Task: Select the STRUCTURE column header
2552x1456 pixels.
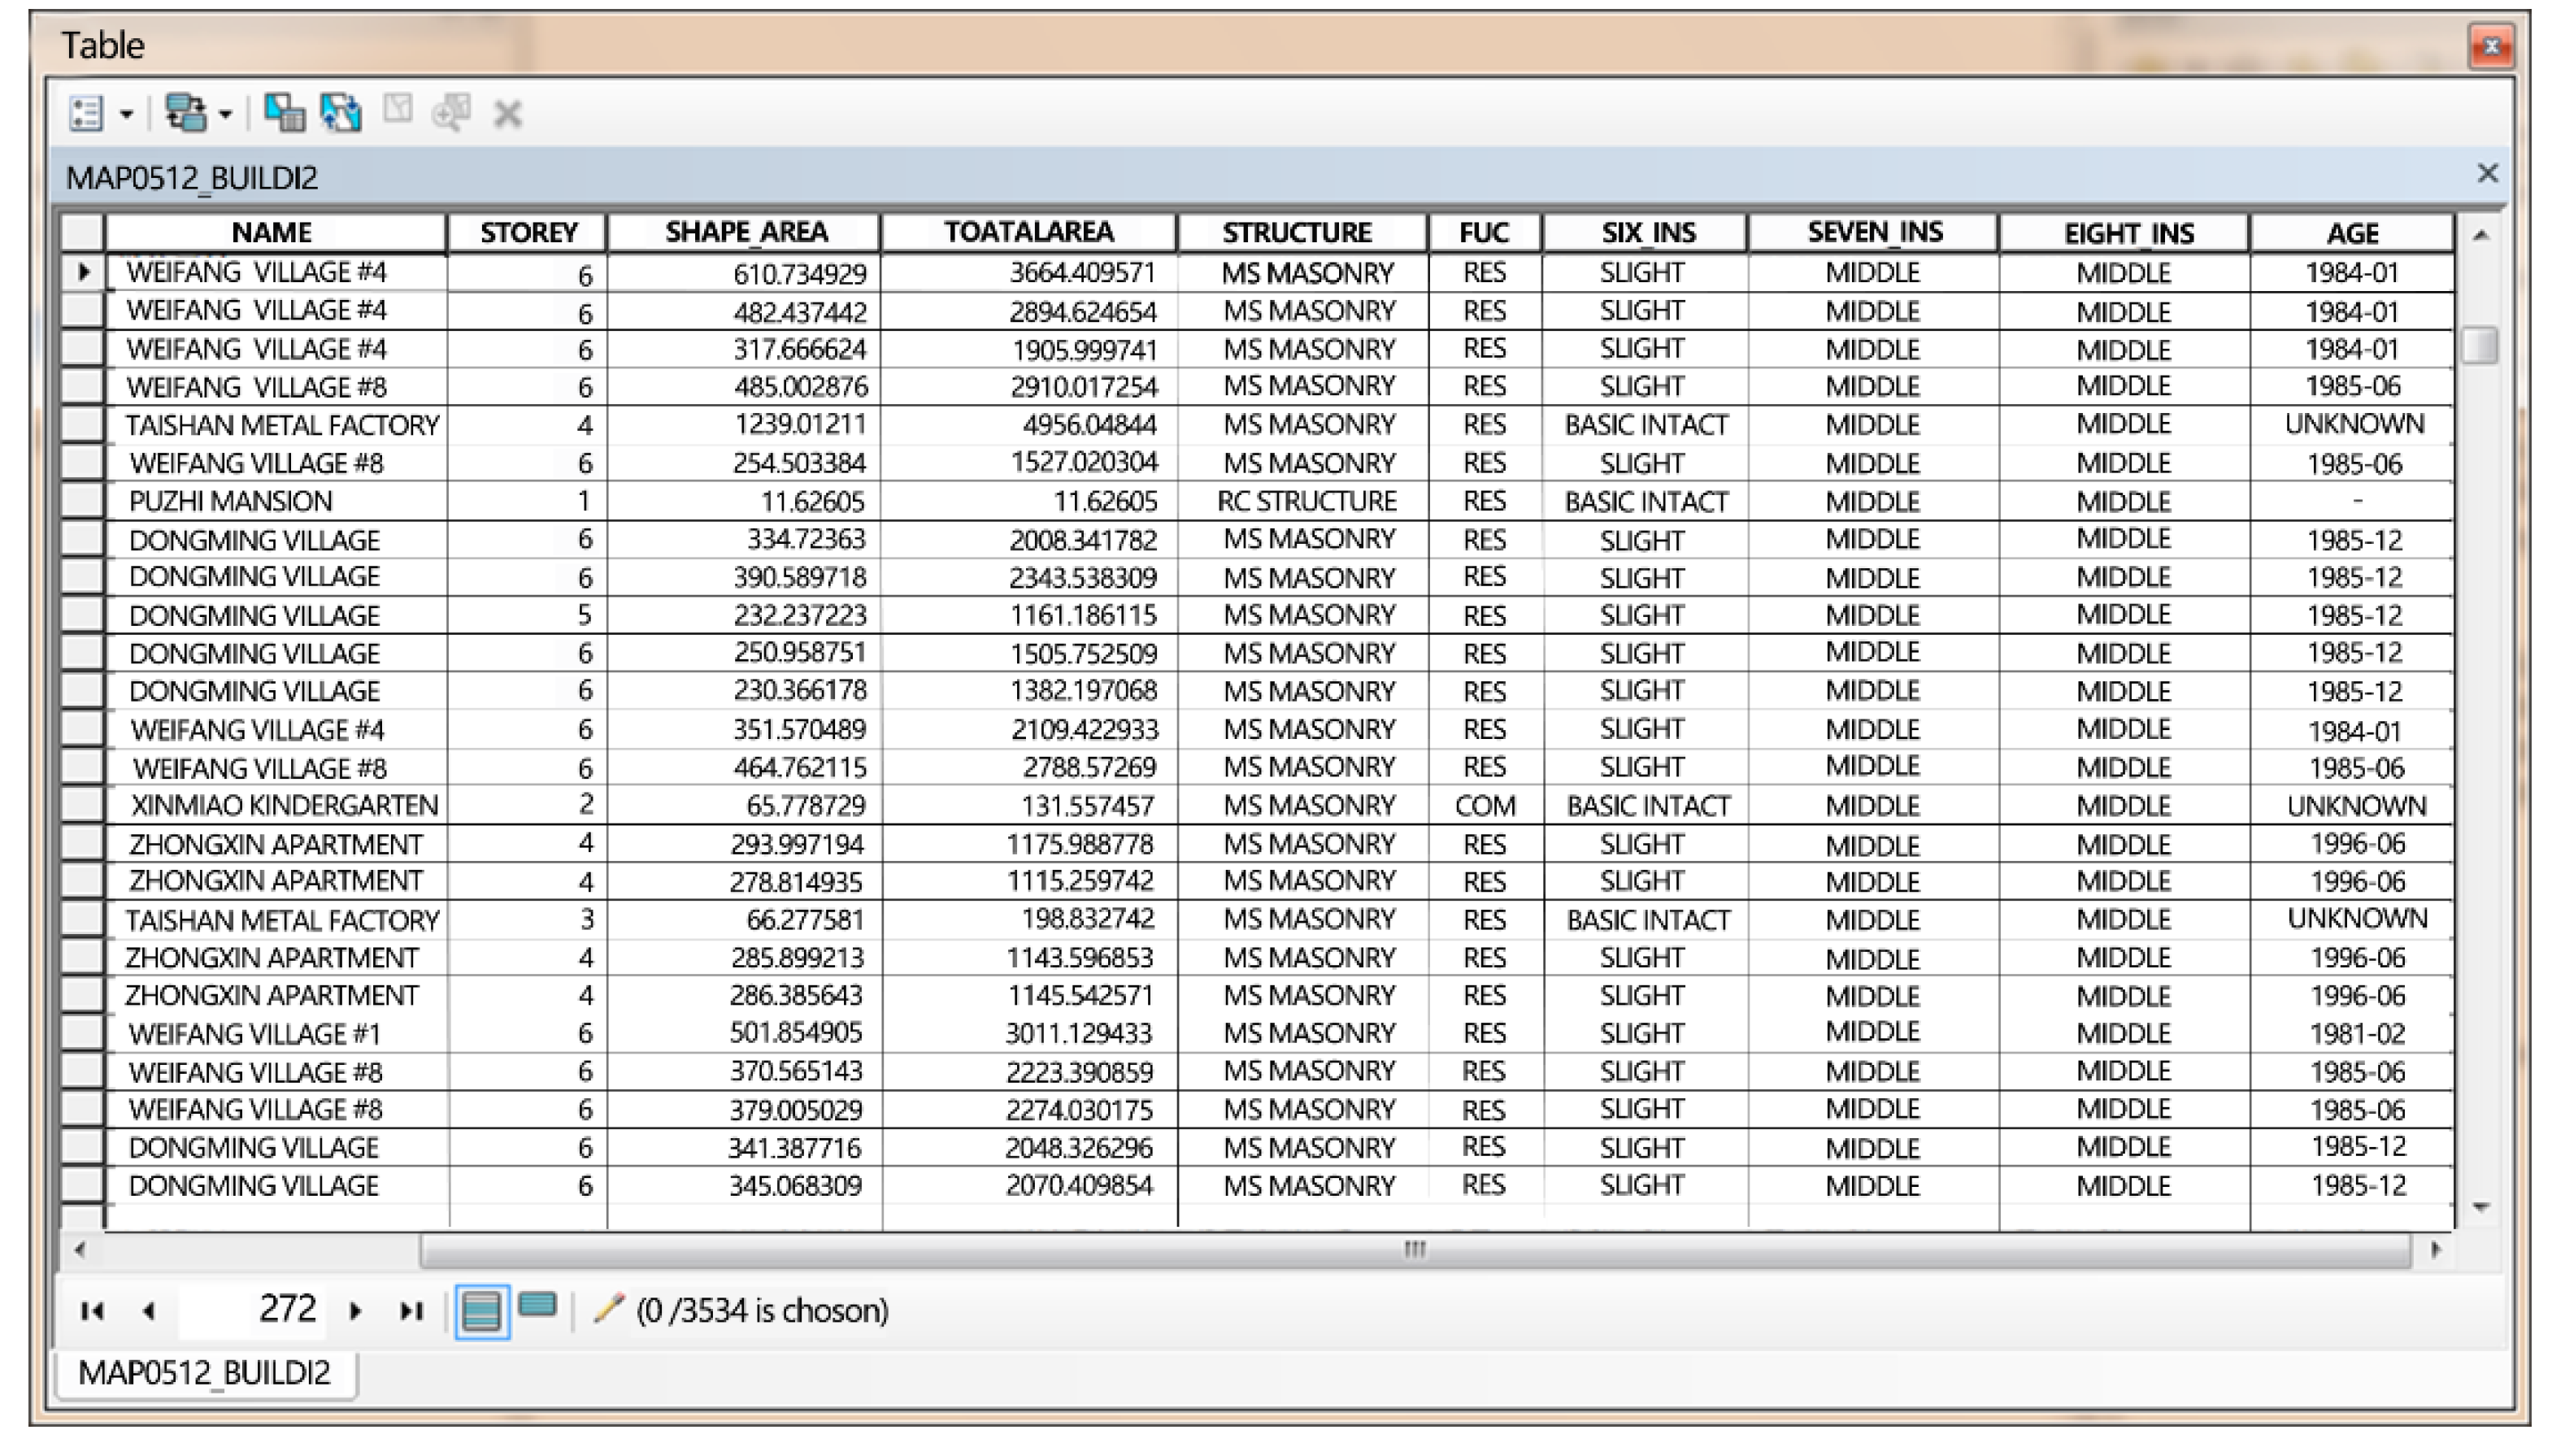Action: [1302, 232]
